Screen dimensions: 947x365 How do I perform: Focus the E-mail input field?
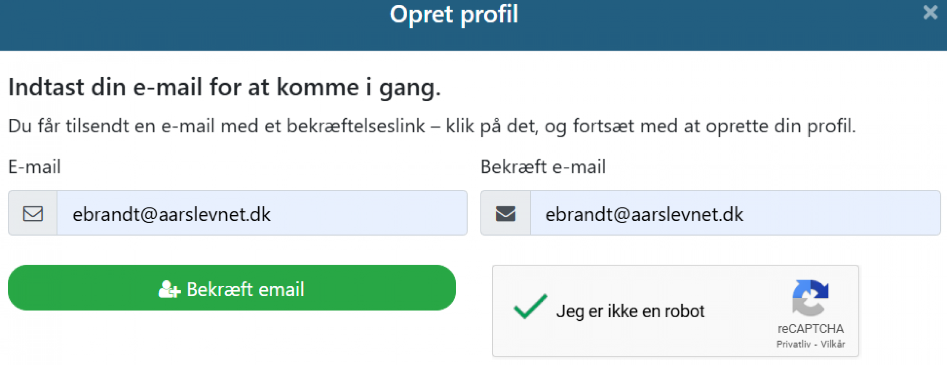(x=262, y=213)
